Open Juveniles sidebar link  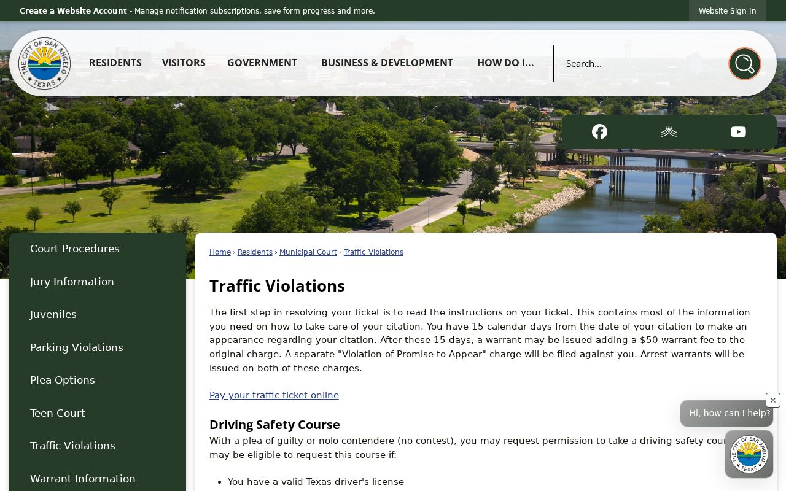click(x=98, y=314)
